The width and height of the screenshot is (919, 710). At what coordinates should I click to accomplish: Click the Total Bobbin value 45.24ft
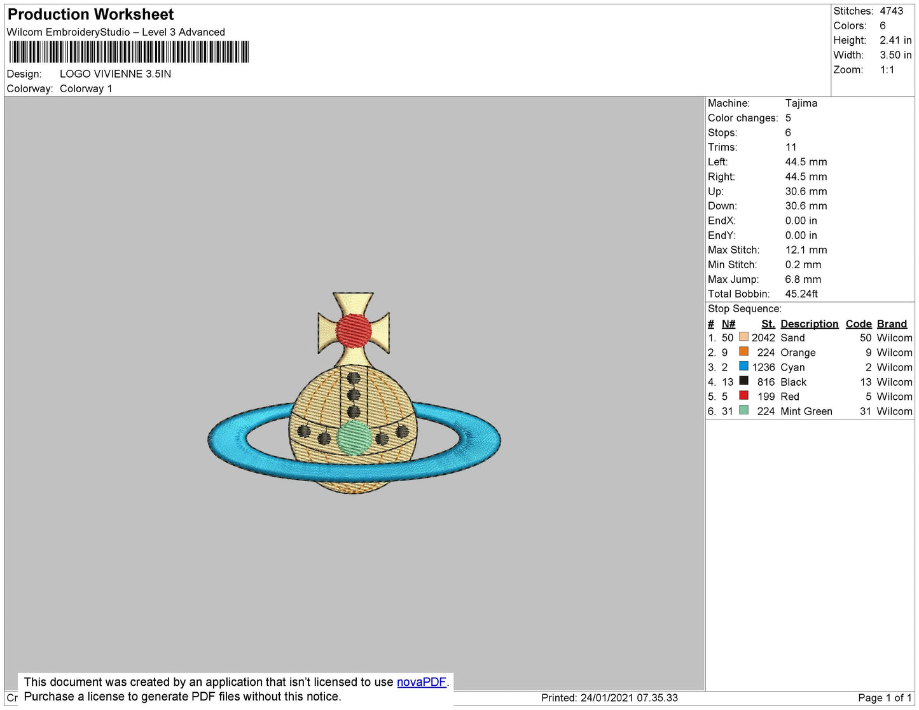801,294
